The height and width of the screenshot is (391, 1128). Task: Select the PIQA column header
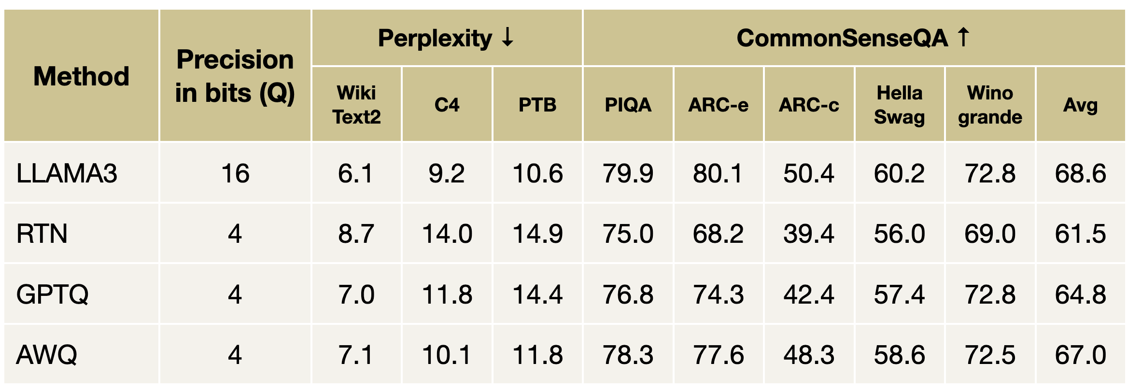[628, 104]
